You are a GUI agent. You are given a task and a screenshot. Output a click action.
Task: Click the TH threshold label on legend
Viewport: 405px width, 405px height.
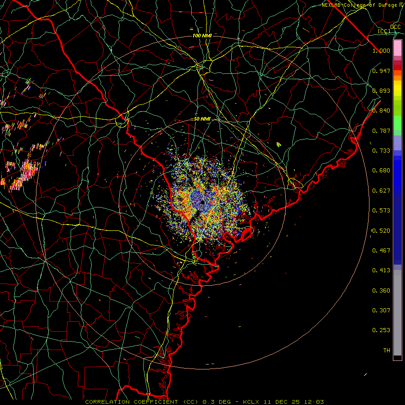[x=387, y=351]
